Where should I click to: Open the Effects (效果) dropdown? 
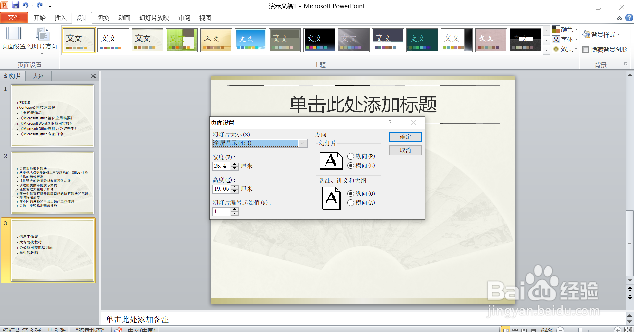(565, 49)
